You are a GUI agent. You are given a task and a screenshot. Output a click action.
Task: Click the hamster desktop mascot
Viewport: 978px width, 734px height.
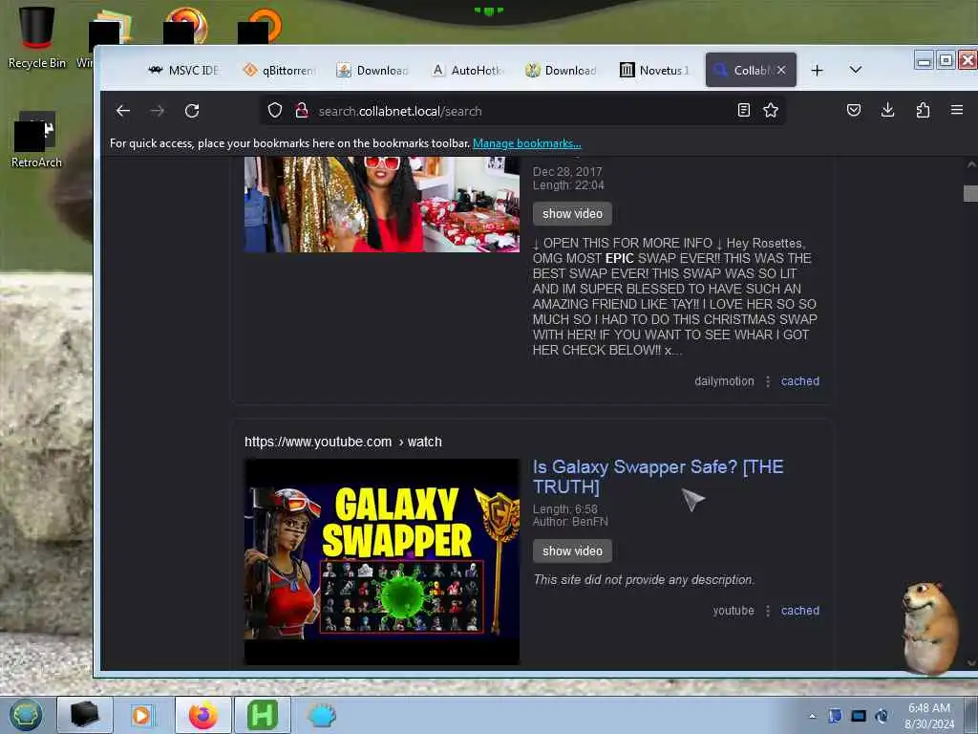930,629
